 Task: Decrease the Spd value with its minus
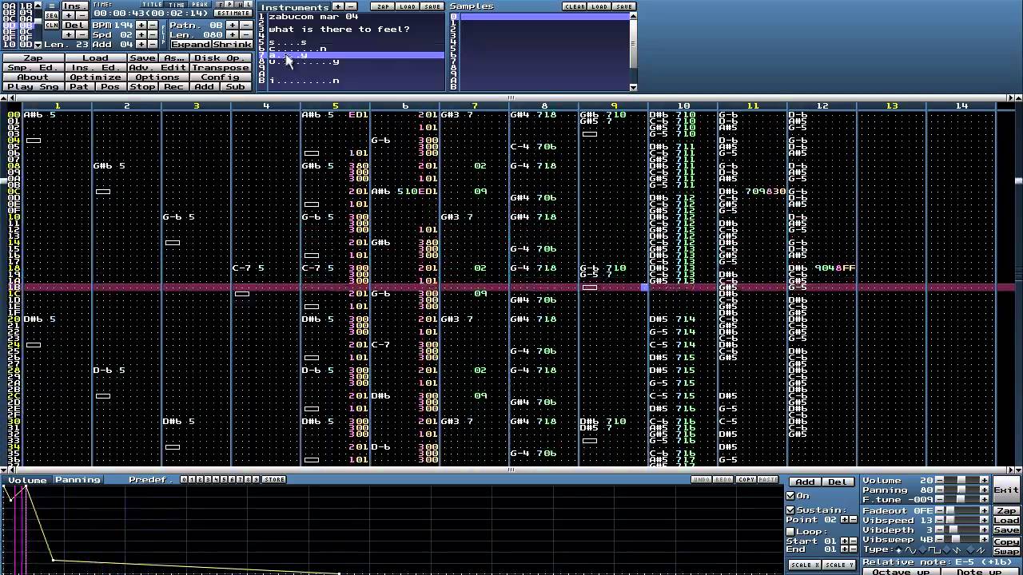[153, 34]
